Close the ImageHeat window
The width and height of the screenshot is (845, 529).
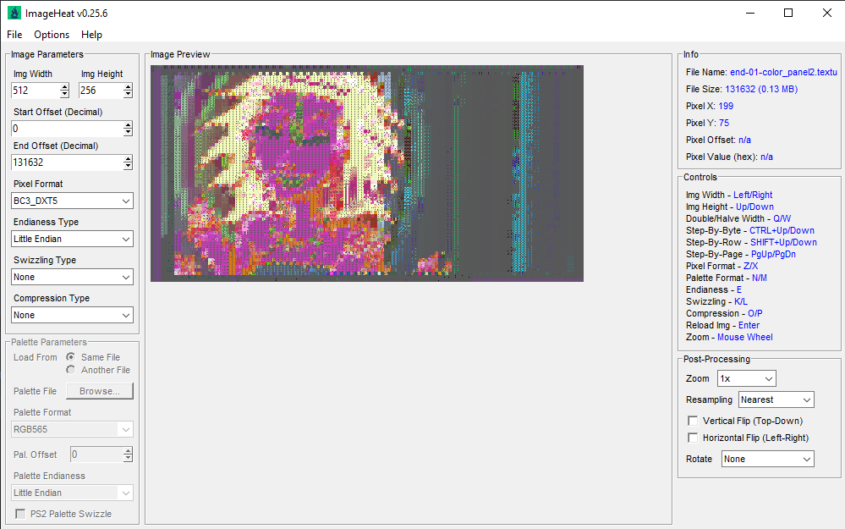click(826, 13)
